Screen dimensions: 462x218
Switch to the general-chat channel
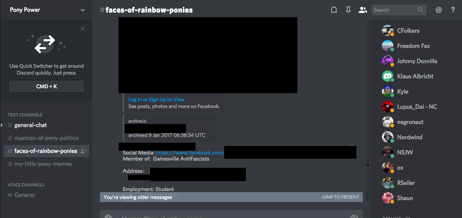coord(30,125)
